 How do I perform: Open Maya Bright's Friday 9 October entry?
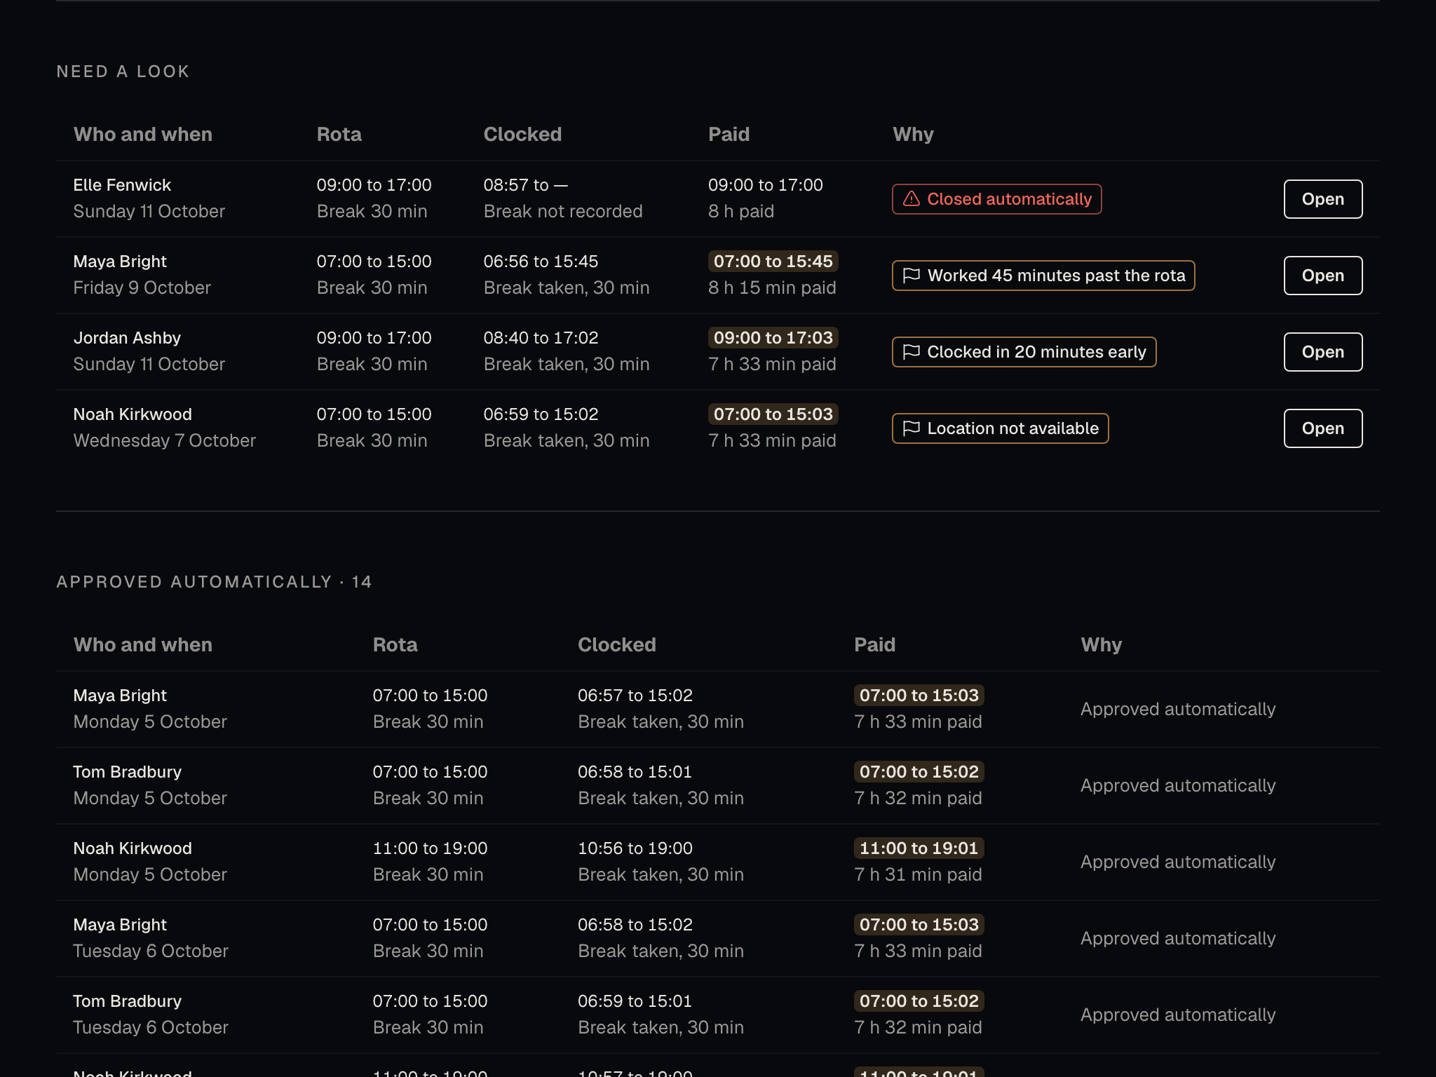tap(1322, 276)
